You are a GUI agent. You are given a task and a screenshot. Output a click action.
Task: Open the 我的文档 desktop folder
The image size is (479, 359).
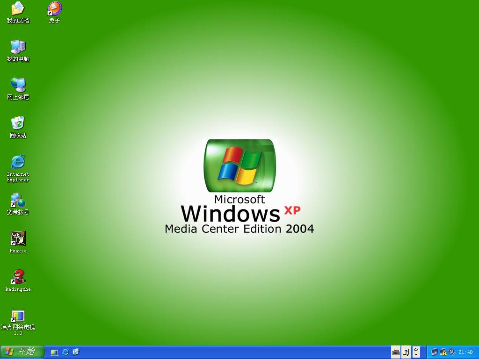pos(18,13)
